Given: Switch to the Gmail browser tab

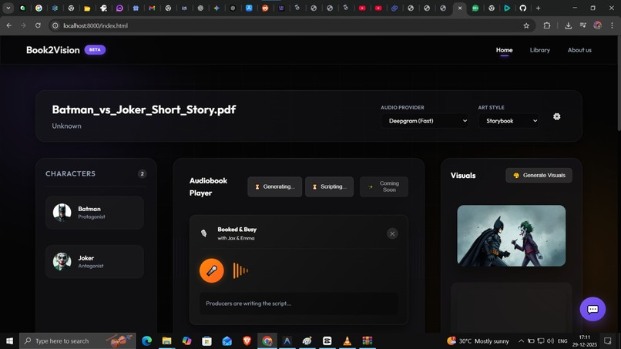Looking at the screenshot, I should [x=152, y=8].
